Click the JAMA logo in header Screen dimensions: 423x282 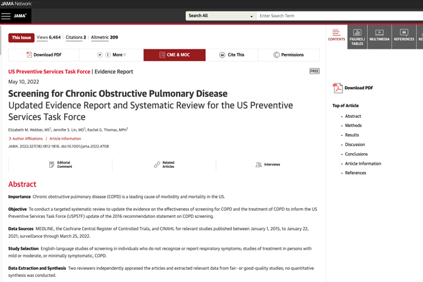(21, 16)
